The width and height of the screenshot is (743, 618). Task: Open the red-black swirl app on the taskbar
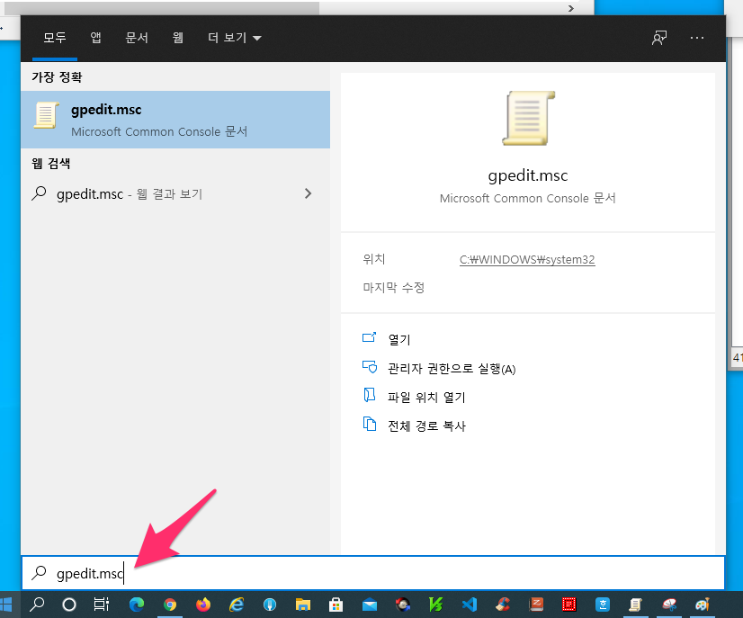pyautogui.click(x=403, y=605)
